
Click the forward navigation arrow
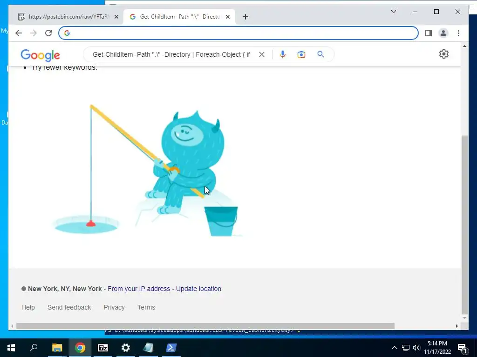[x=34, y=33]
